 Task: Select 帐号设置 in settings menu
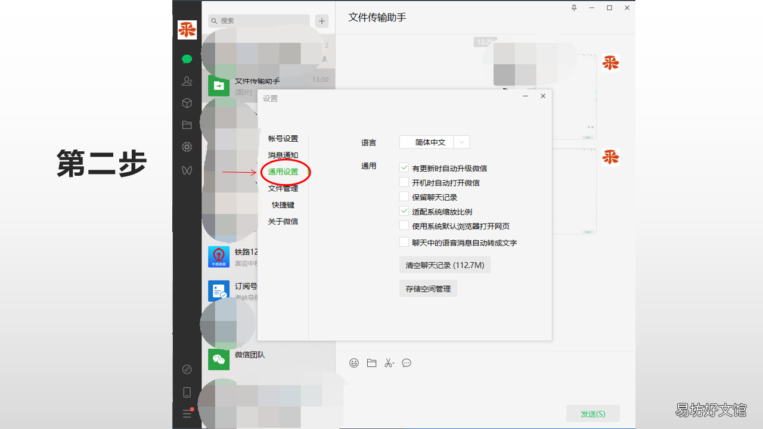point(283,139)
